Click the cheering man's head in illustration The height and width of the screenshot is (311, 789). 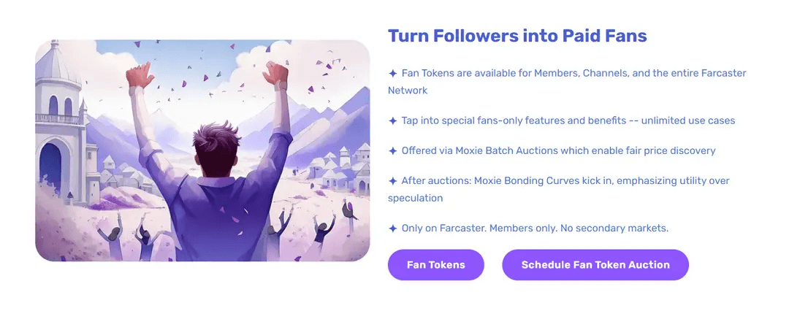coord(215,147)
